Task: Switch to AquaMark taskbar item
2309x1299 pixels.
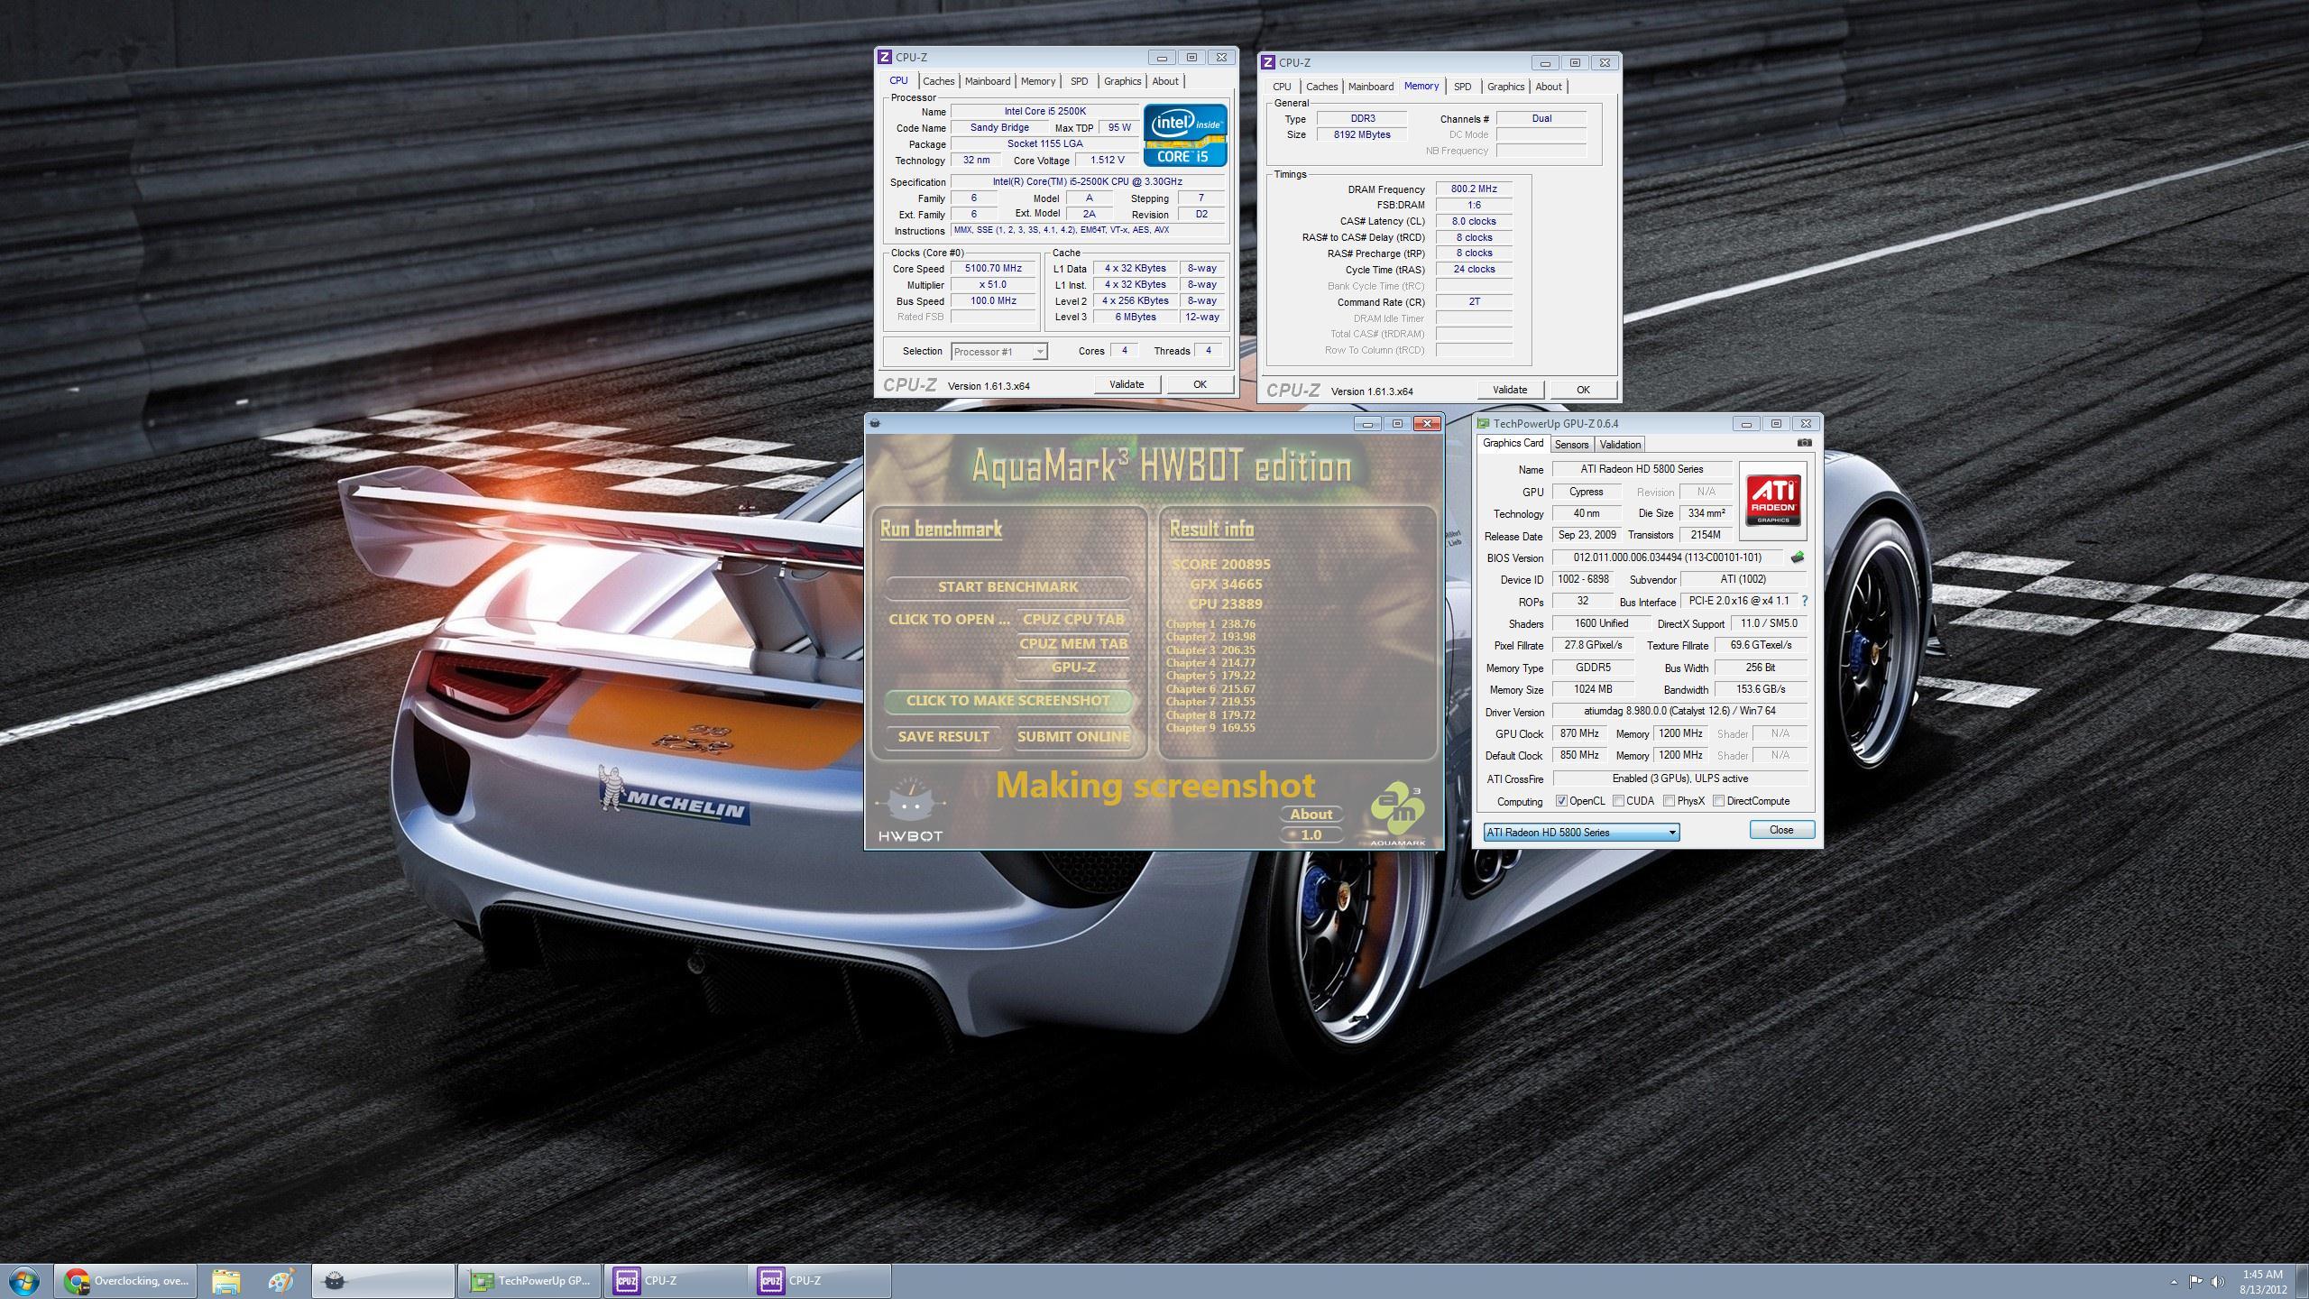Action: (x=383, y=1280)
